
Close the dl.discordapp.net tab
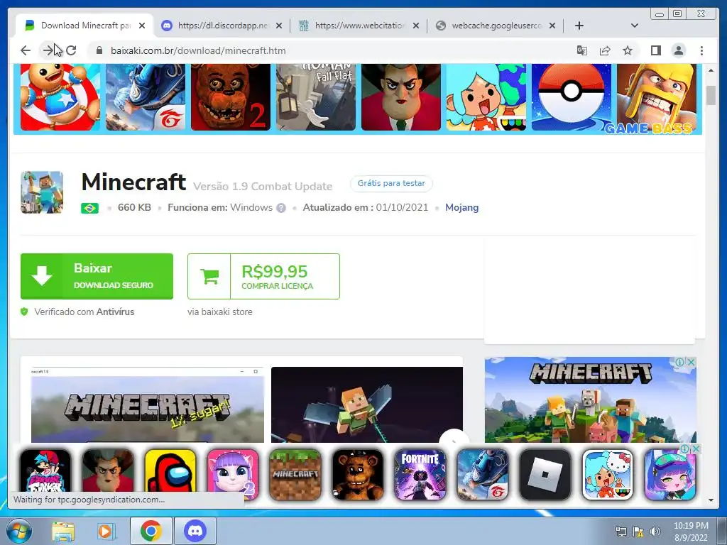point(278,26)
